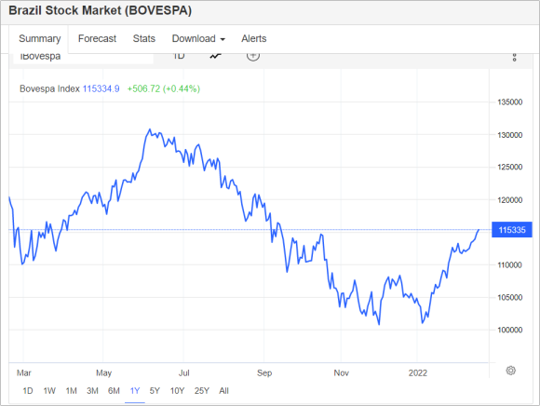
Task: Click the 130000 axis label
Action: (509, 135)
